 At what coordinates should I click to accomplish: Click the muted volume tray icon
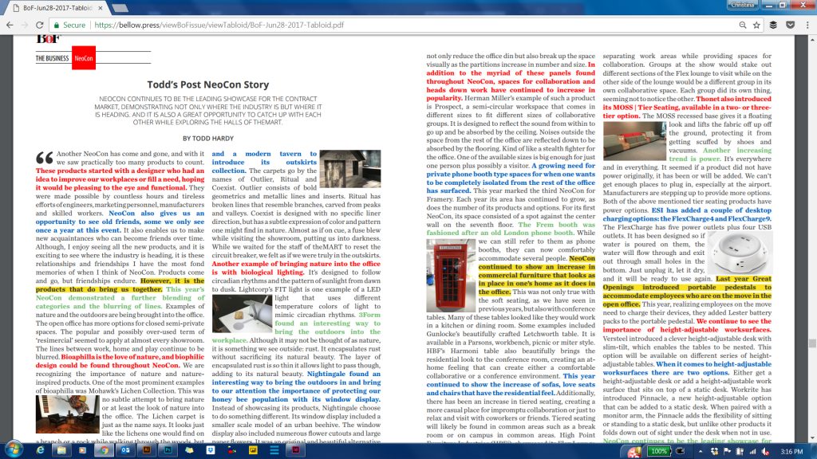(x=765, y=451)
